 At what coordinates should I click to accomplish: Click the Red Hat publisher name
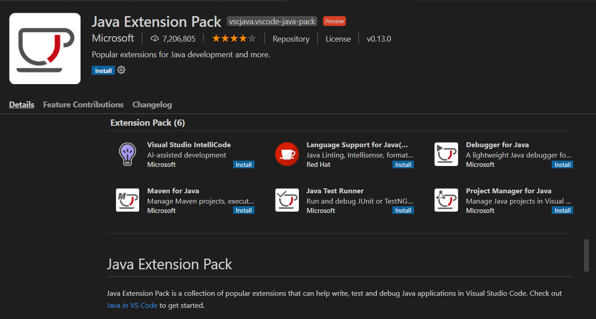click(319, 165)
